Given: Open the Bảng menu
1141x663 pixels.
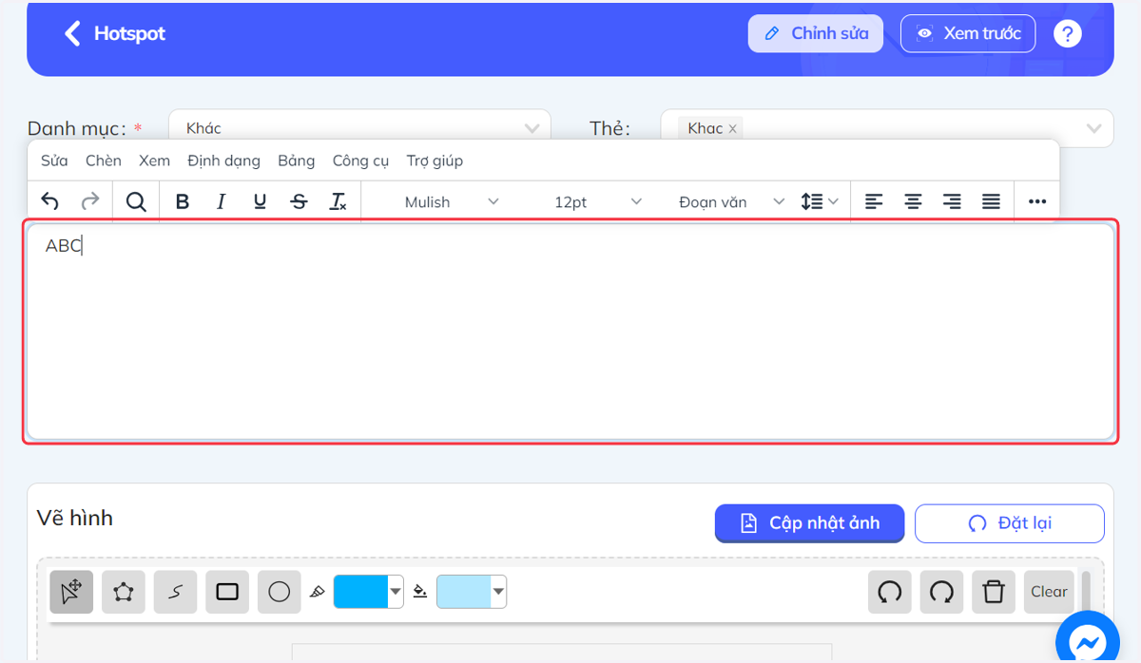Looking at the screenshot, I should click(297, 161).
